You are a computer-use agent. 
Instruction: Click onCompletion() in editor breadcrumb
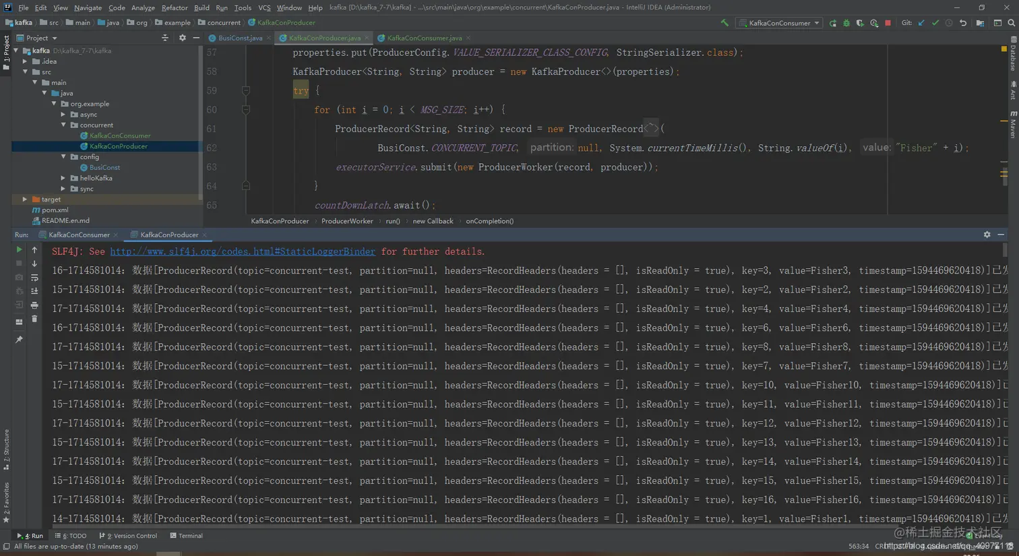pyautogui.click(x=489, y=221)
